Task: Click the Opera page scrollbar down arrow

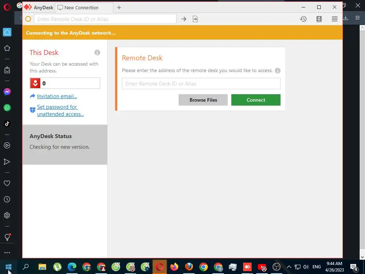Action: tap(362, 257)
